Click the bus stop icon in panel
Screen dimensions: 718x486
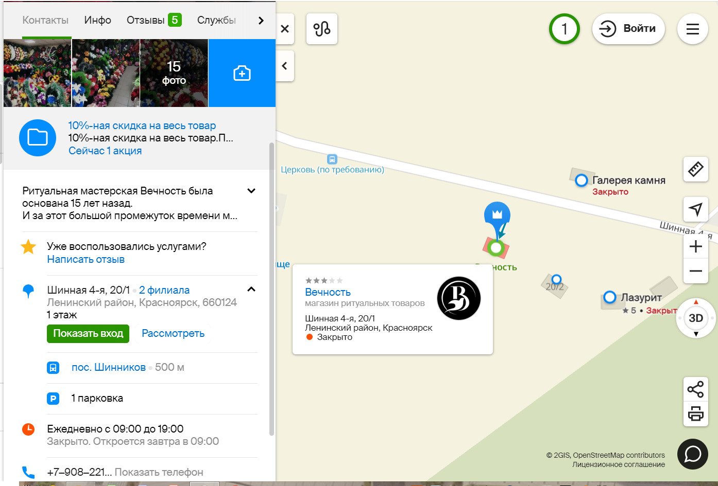(53, 368)
